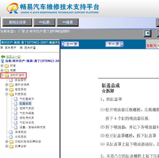The width and height of the screenshot is (159, 158).
Task: Open 活塞、曲轴关联项目 entry
Action: click(32, 127)
